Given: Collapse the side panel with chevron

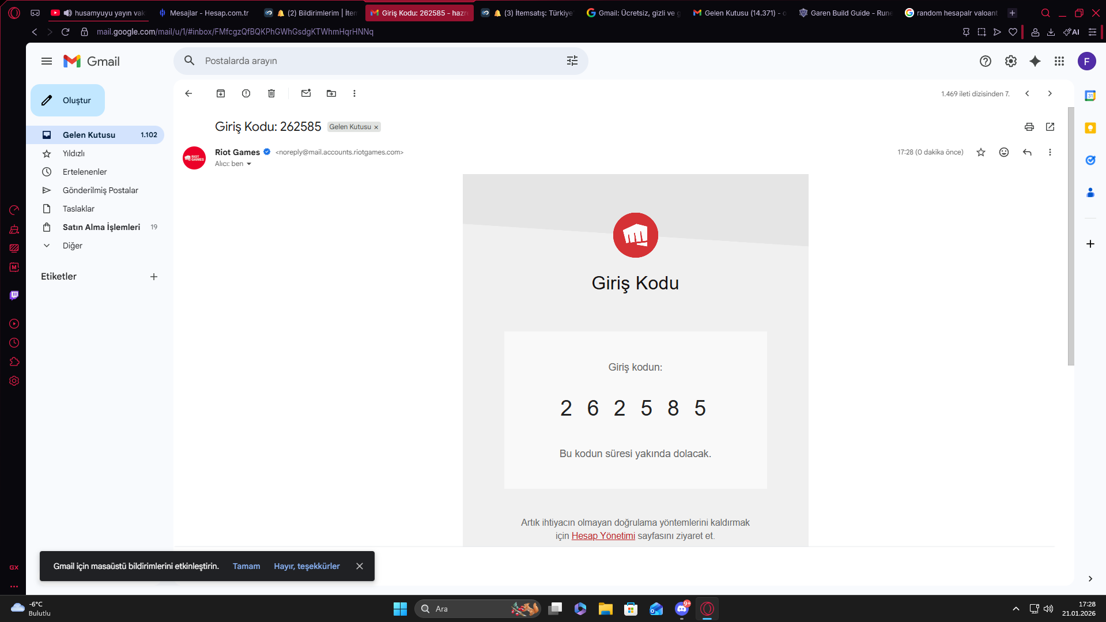Looking at the screenshot, I should click(x=1090, y=579).
